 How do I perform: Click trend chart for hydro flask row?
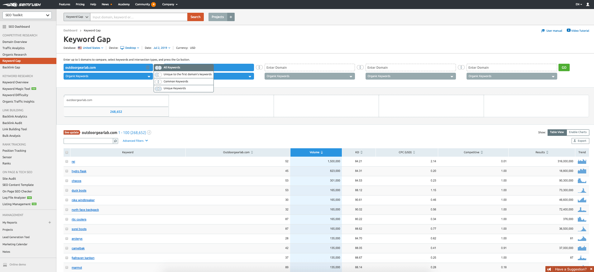(x=582, y=171)
